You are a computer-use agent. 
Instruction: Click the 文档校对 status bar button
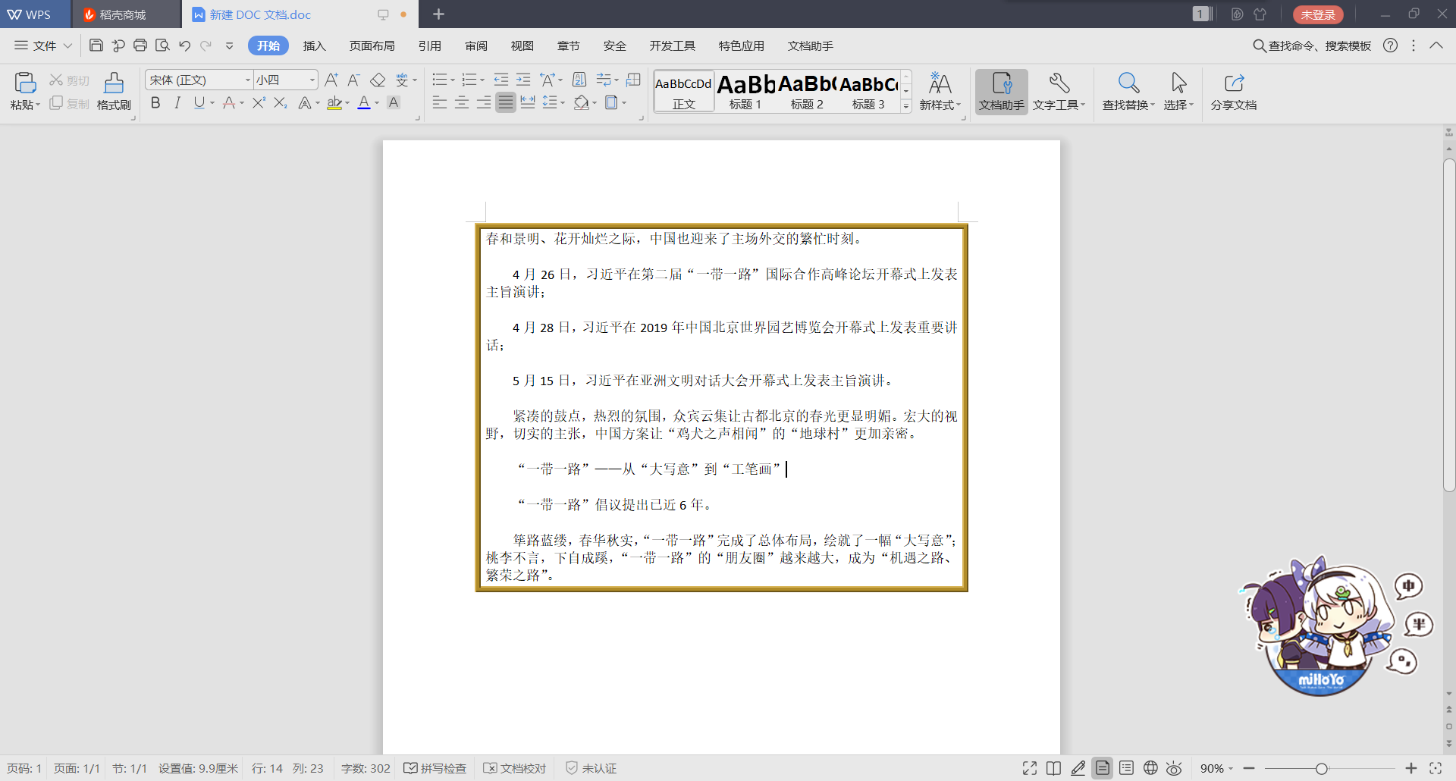(x=515, y=768)
